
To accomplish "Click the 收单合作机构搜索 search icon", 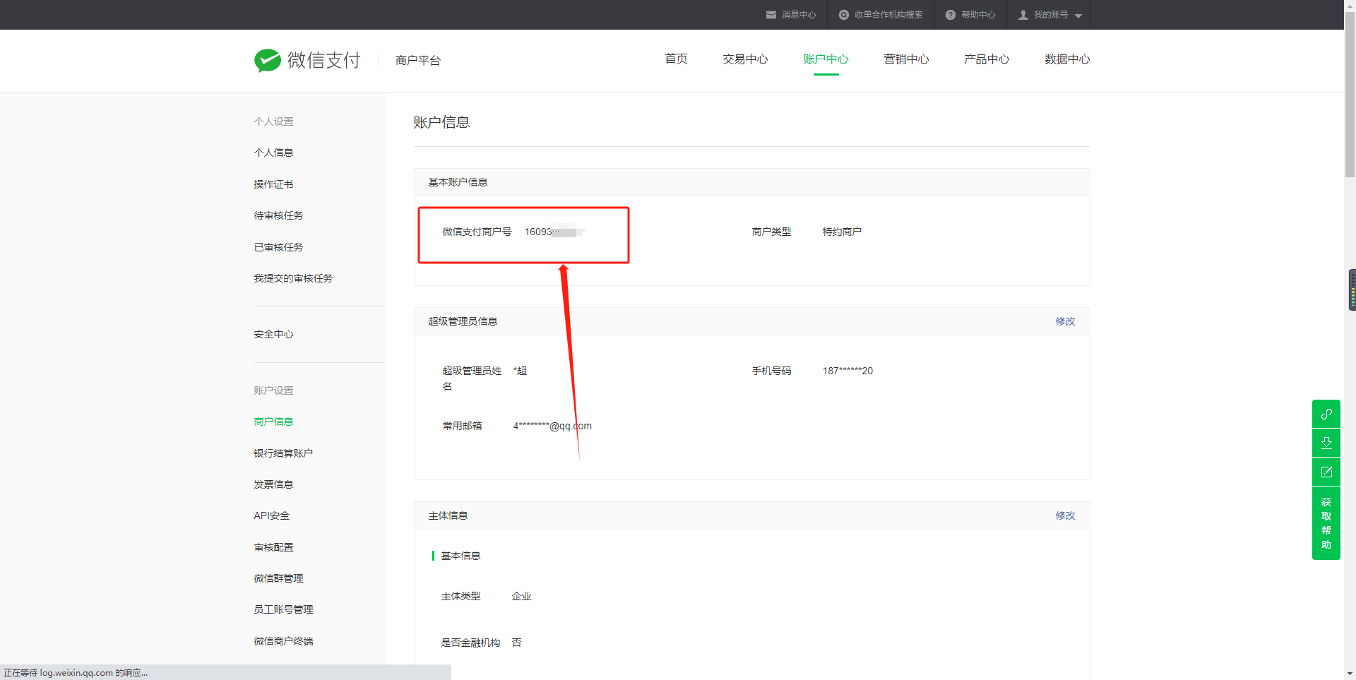I will click(843, 15).
